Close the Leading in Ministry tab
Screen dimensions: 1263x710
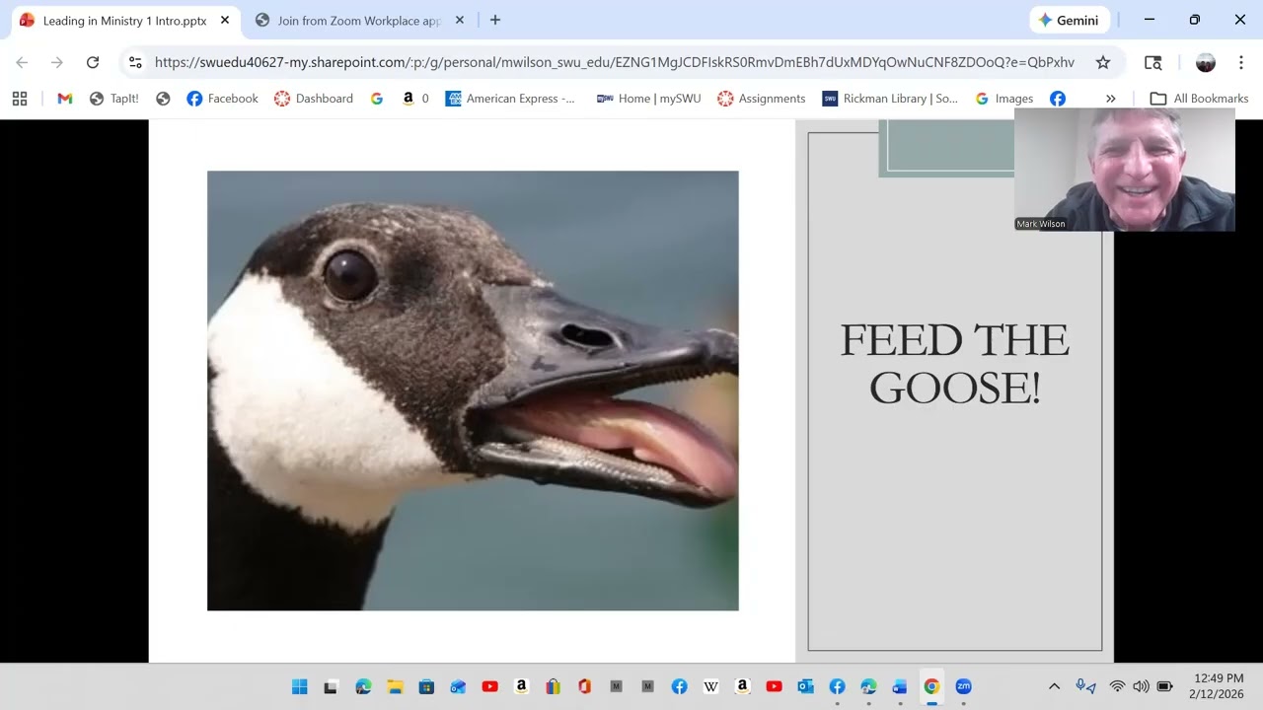225,20
